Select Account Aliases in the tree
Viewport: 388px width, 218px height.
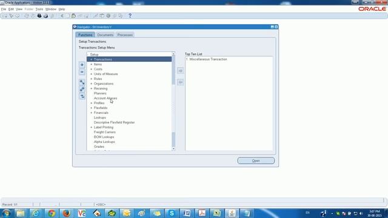[105, 98]
